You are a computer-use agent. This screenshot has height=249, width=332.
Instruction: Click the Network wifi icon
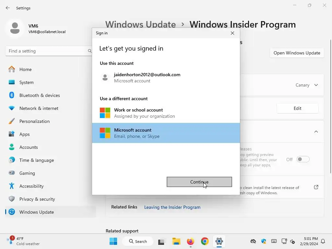[12, 108]
